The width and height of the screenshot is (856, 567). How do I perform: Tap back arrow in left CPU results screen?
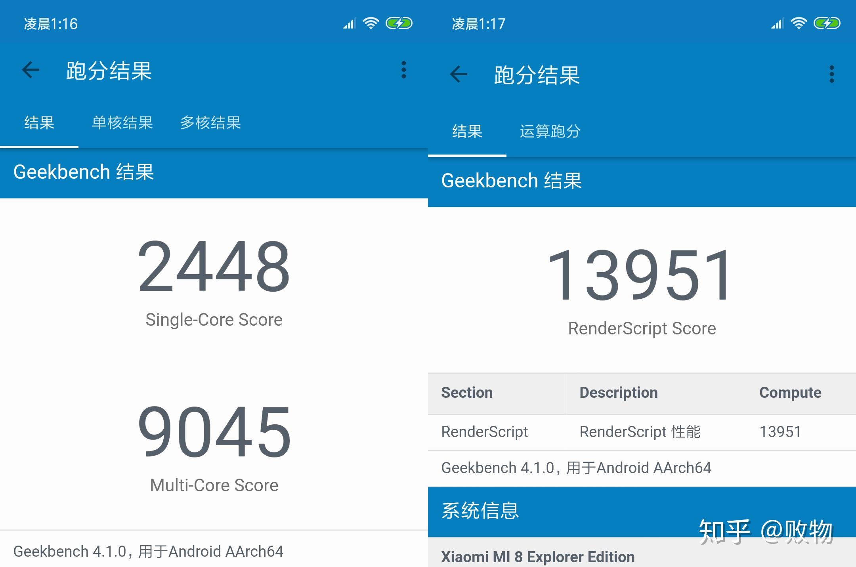[31, 70]
